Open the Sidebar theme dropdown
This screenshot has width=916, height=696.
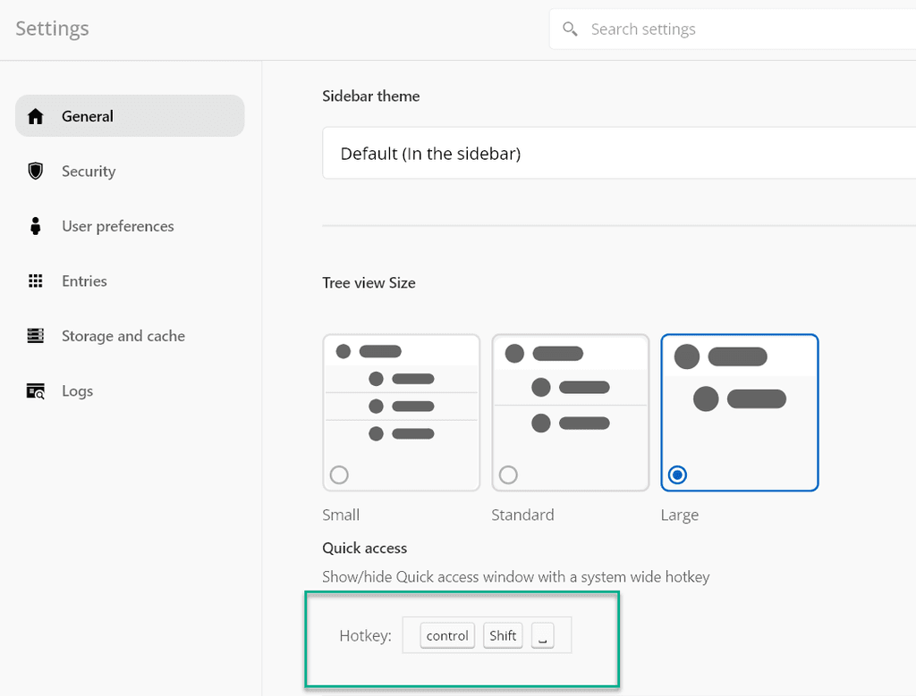tap(617, 154)
